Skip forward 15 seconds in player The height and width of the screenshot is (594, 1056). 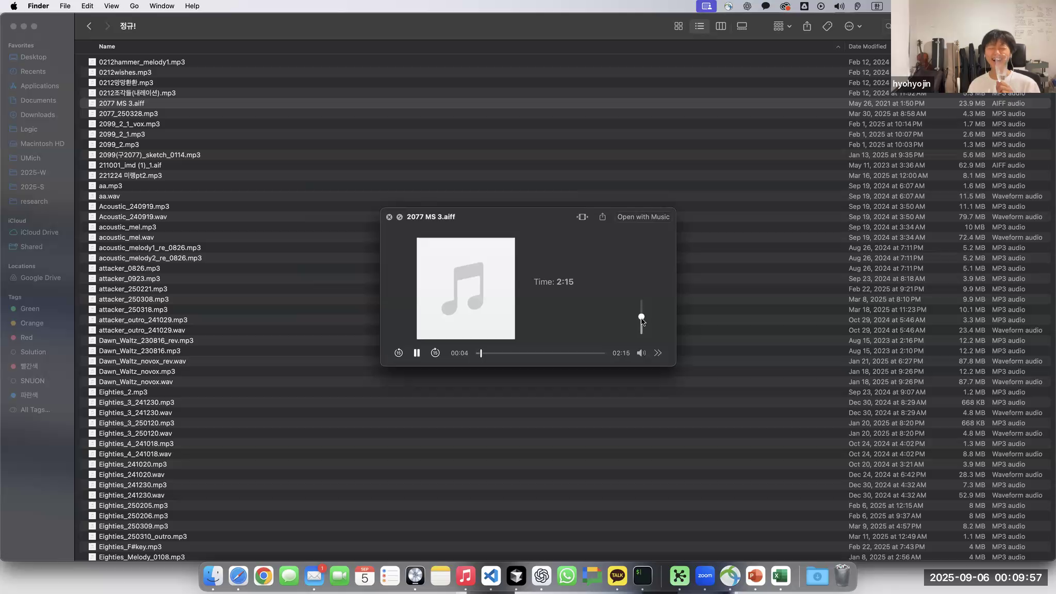click(x=435, y=353)
